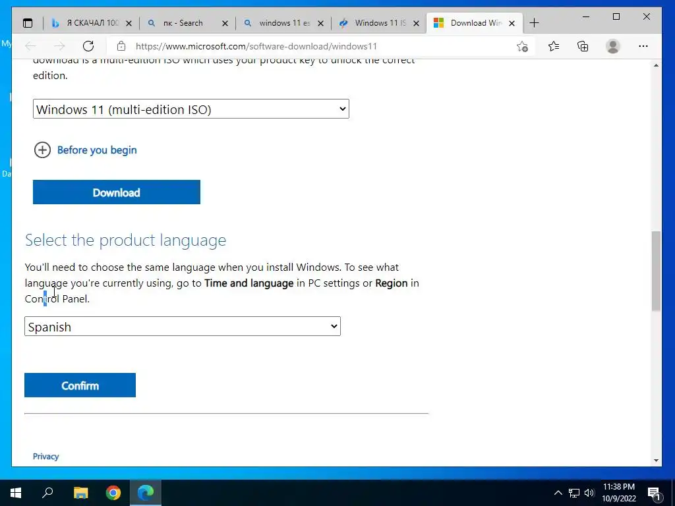Click the bold 'Time and language' text
The width and height of the screenshot is (675, 506).
[249, 283]
